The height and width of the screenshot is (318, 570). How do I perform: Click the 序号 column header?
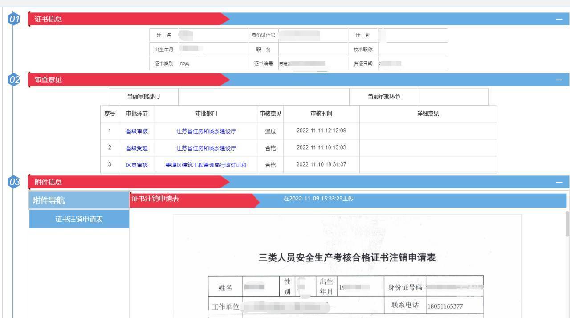point(110,114)
